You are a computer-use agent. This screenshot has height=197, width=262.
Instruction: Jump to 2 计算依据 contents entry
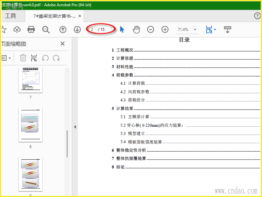point(186,58)
